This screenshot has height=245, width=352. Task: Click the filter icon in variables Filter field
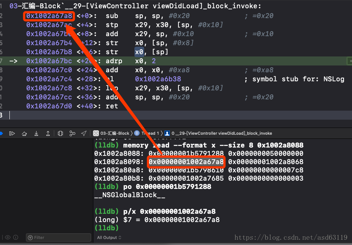pos(30,237)
